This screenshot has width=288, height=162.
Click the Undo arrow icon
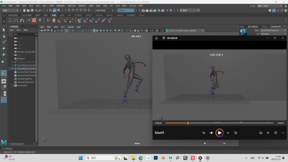(36, 10)
